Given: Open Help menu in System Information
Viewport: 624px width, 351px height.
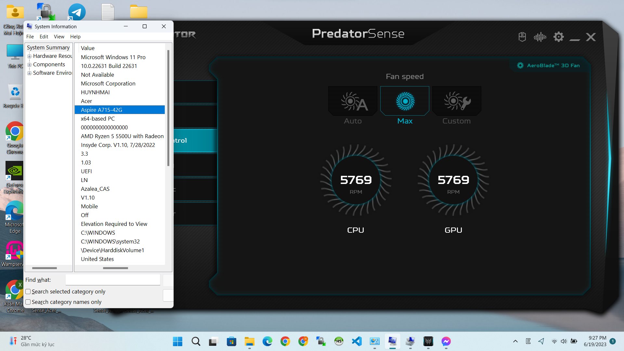Looking at the screenshot, I should click(x=75, y=36).
